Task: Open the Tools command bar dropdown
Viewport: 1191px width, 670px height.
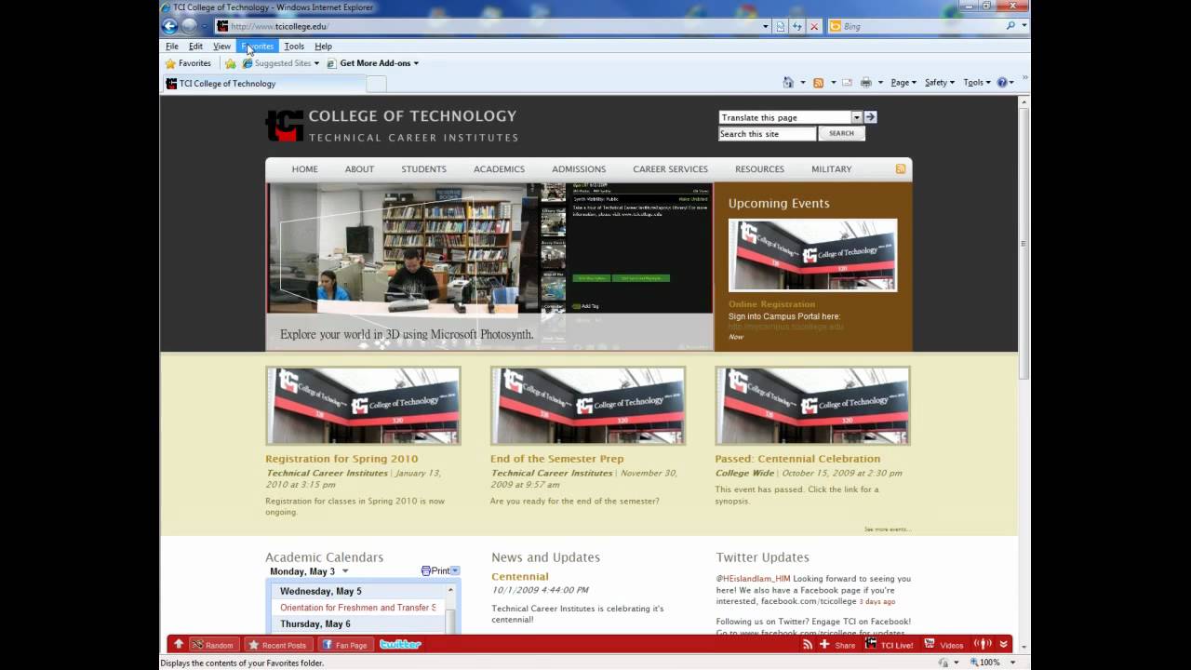Action: (x=976, y=83)
